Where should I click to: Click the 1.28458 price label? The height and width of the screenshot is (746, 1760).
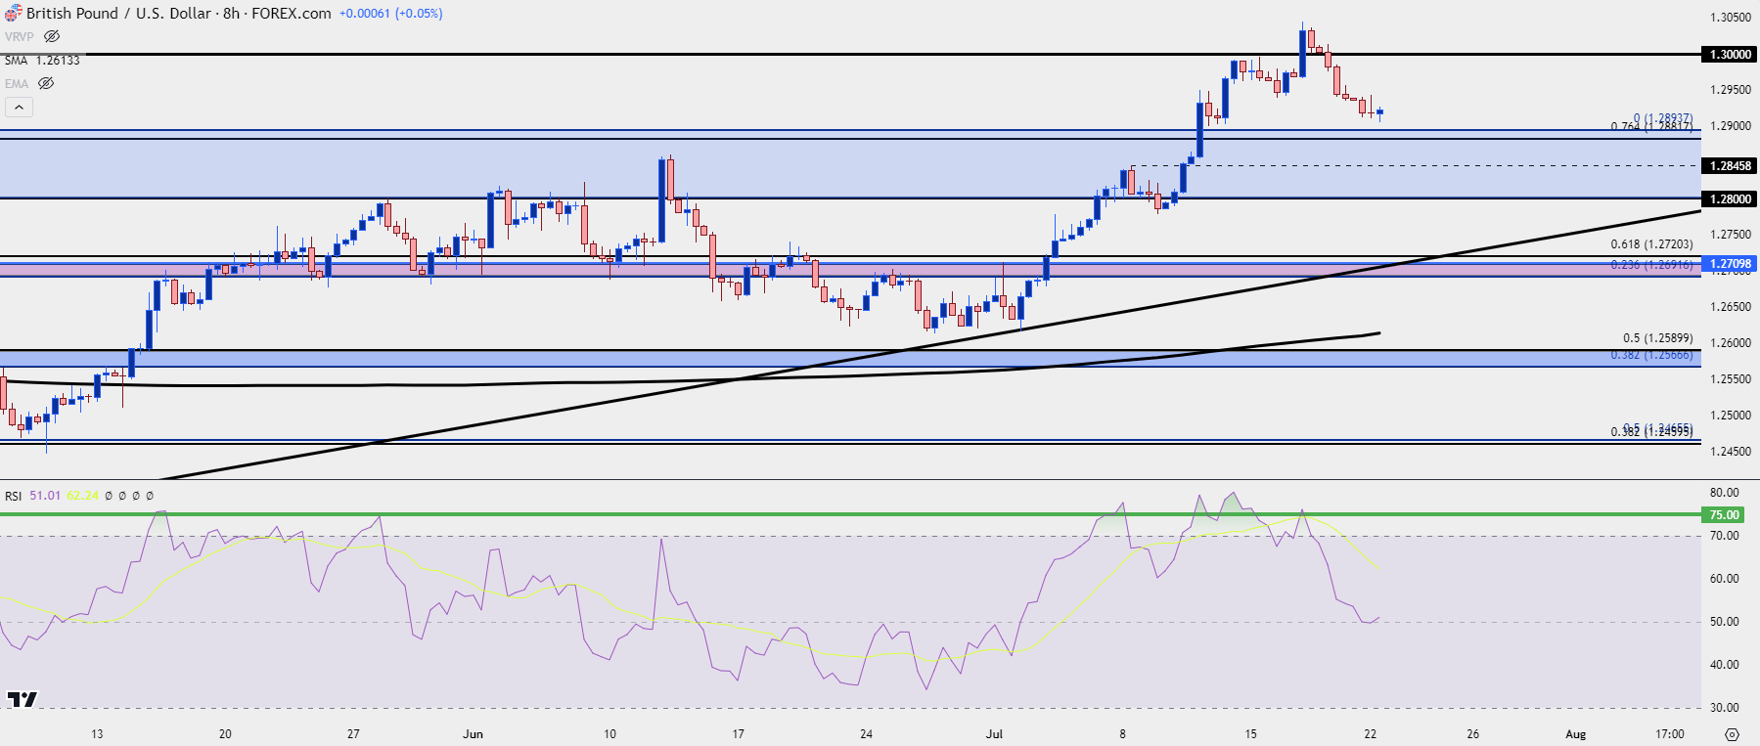click(1730, 165)
